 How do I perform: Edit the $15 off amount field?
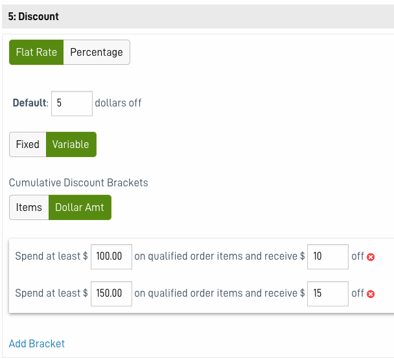(328, 293)
